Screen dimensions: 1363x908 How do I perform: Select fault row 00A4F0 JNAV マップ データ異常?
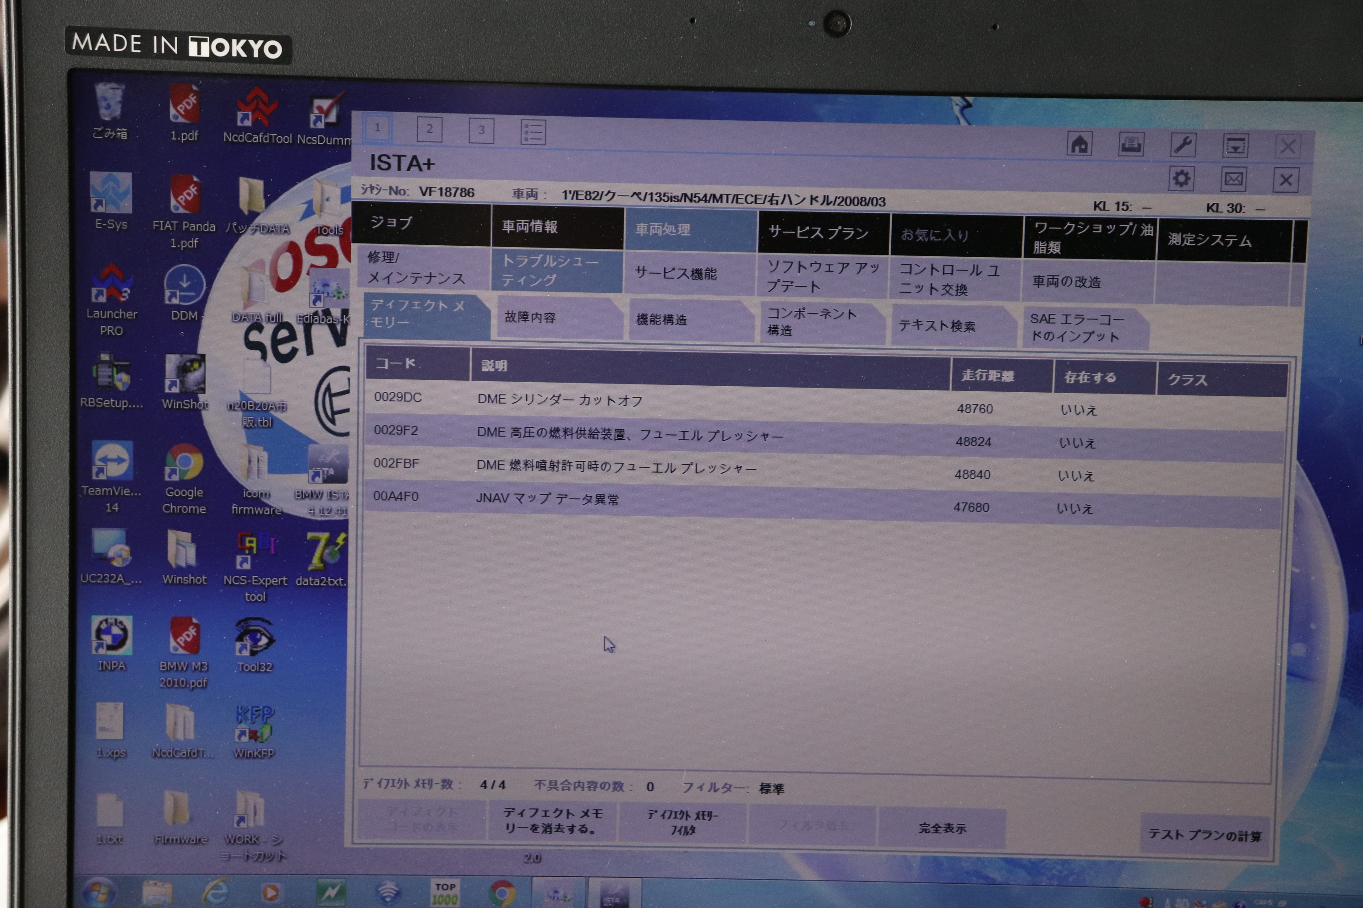(x=823, y=503)
